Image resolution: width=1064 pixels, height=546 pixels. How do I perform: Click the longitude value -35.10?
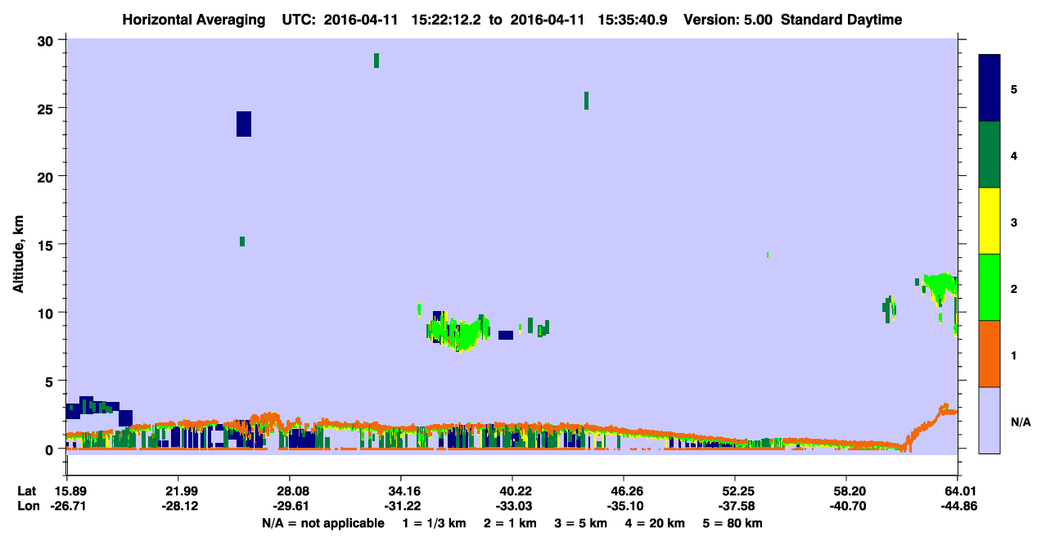(x=624, y=506)
